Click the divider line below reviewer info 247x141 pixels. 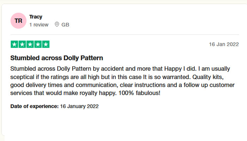[123, 35]
